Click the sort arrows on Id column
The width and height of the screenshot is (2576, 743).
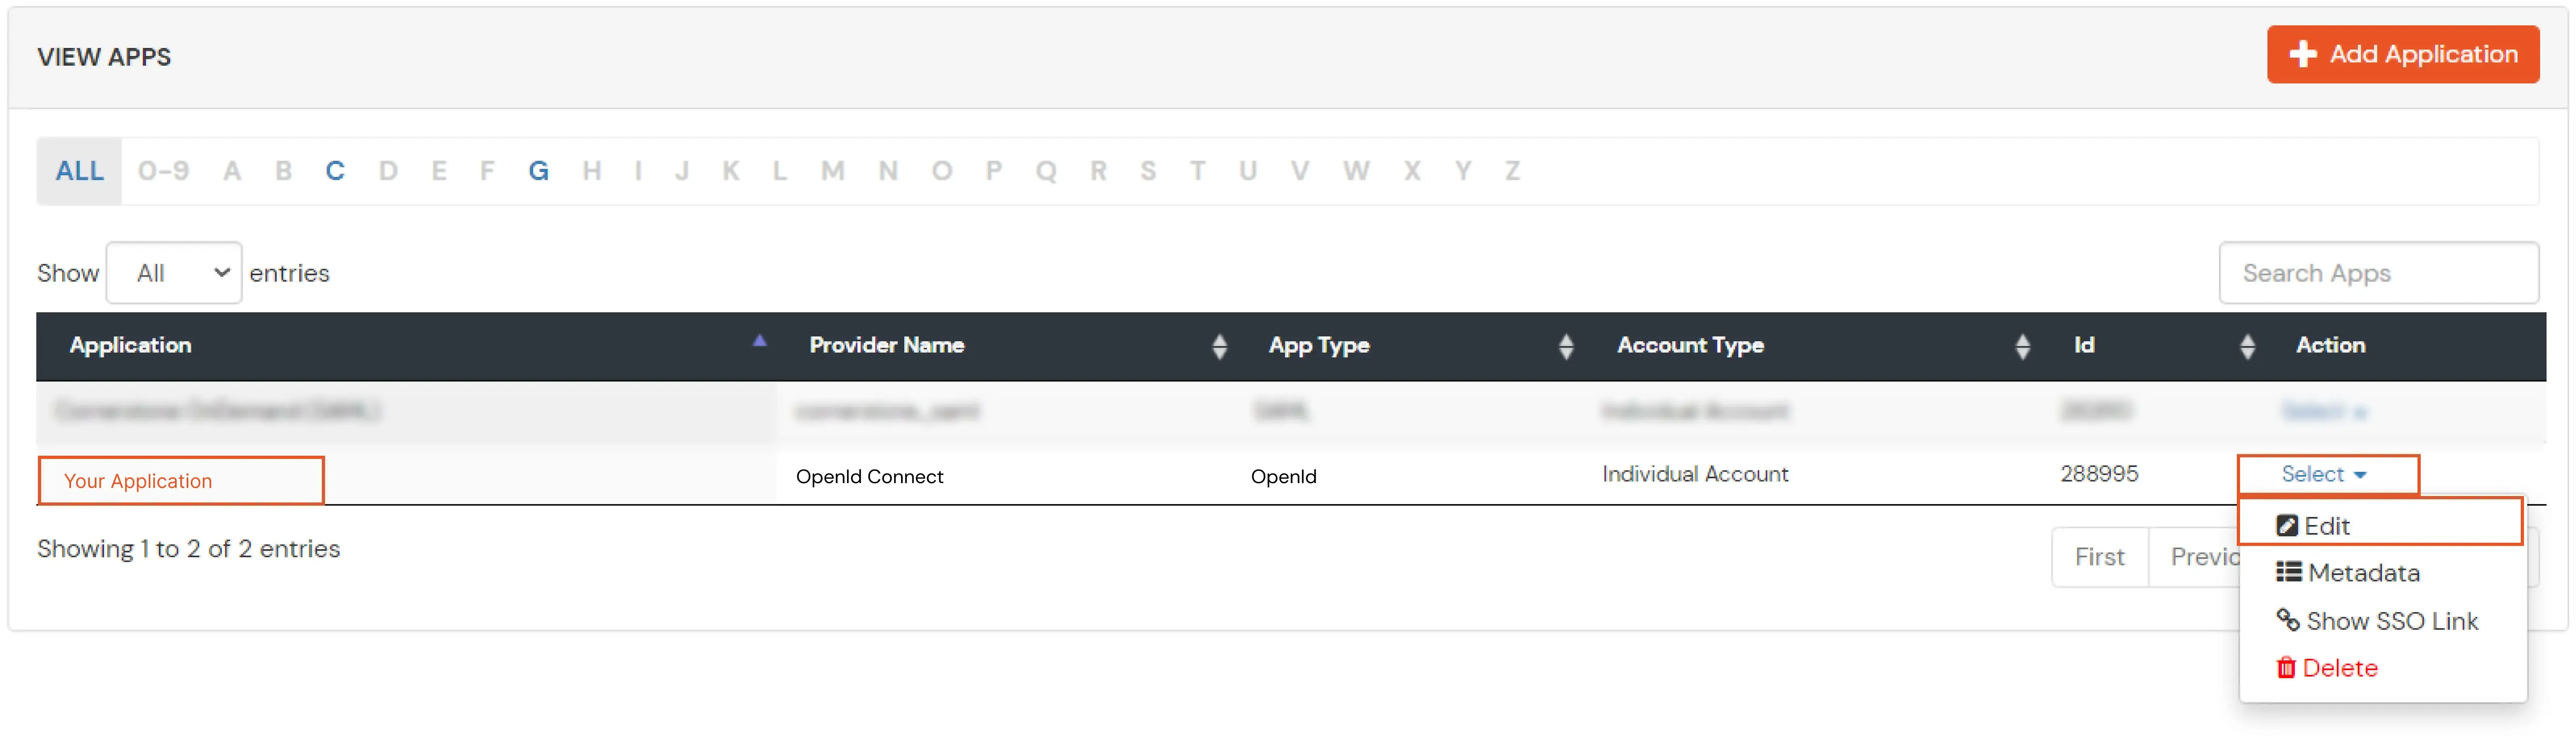coord(2249,346)
